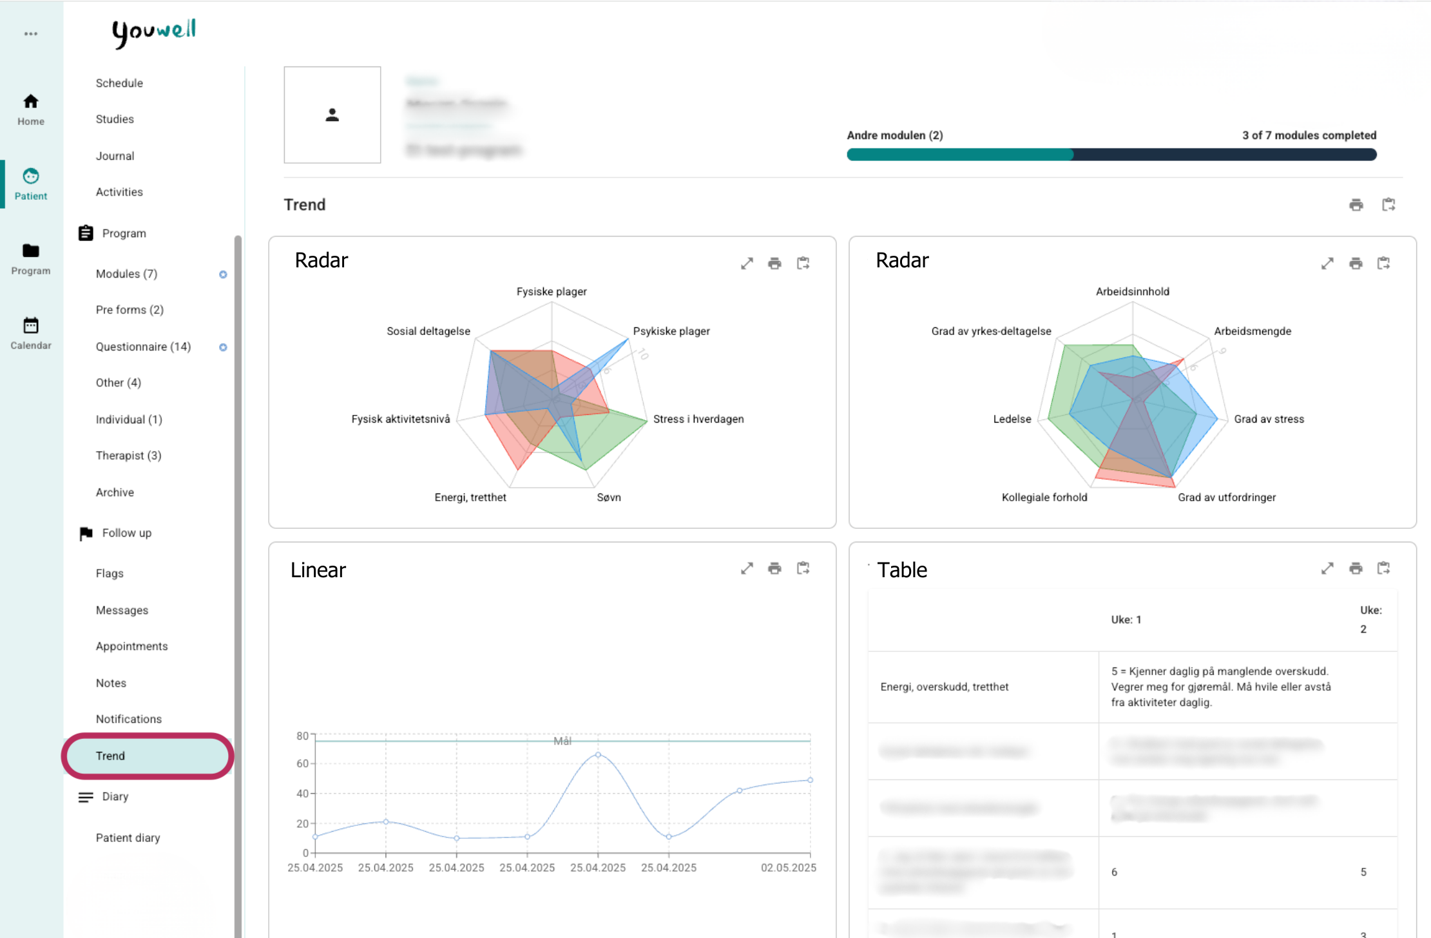Open the Messages page
This screenshot has height=938, width=1431.
point(122,610)
